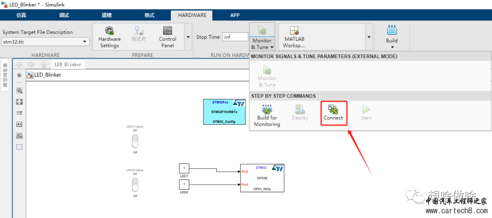Click the up-to-parent arrow in canvas bar

point(44,64)
